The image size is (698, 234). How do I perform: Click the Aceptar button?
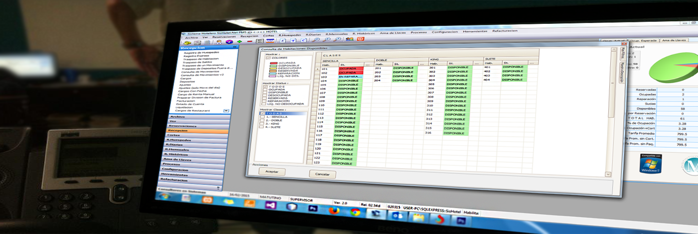tap(272, 171)
